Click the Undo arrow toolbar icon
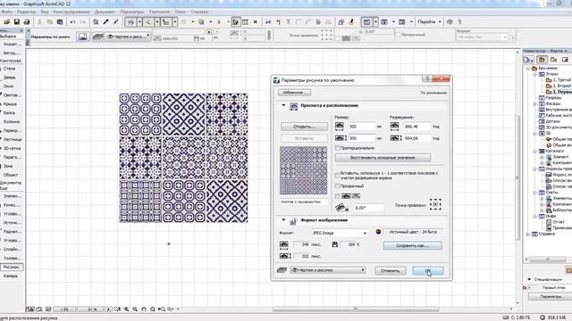 tap(72, 22)
